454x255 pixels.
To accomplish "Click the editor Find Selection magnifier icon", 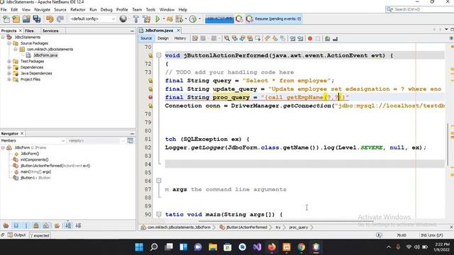I will tap(227, 38).
